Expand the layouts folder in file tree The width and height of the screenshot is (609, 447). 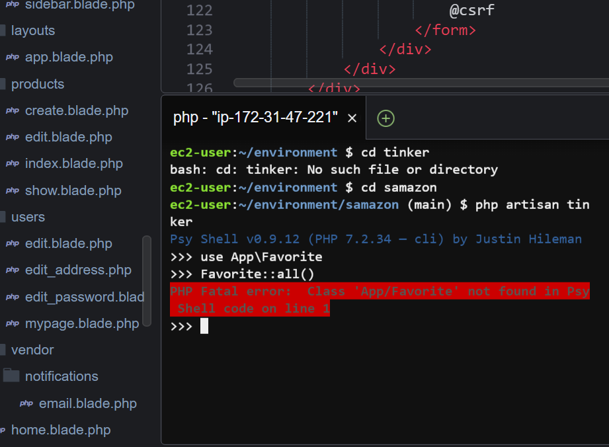coord(32,30)
